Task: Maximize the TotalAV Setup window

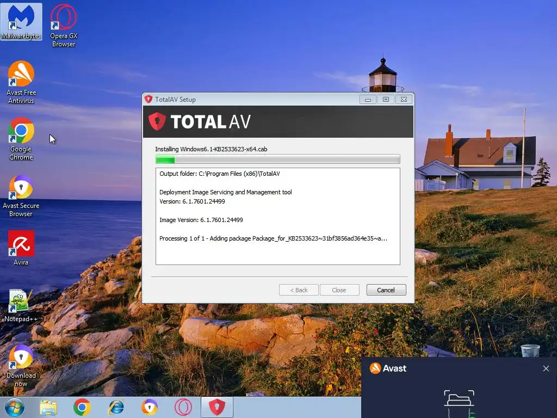Action: [386, 100]
